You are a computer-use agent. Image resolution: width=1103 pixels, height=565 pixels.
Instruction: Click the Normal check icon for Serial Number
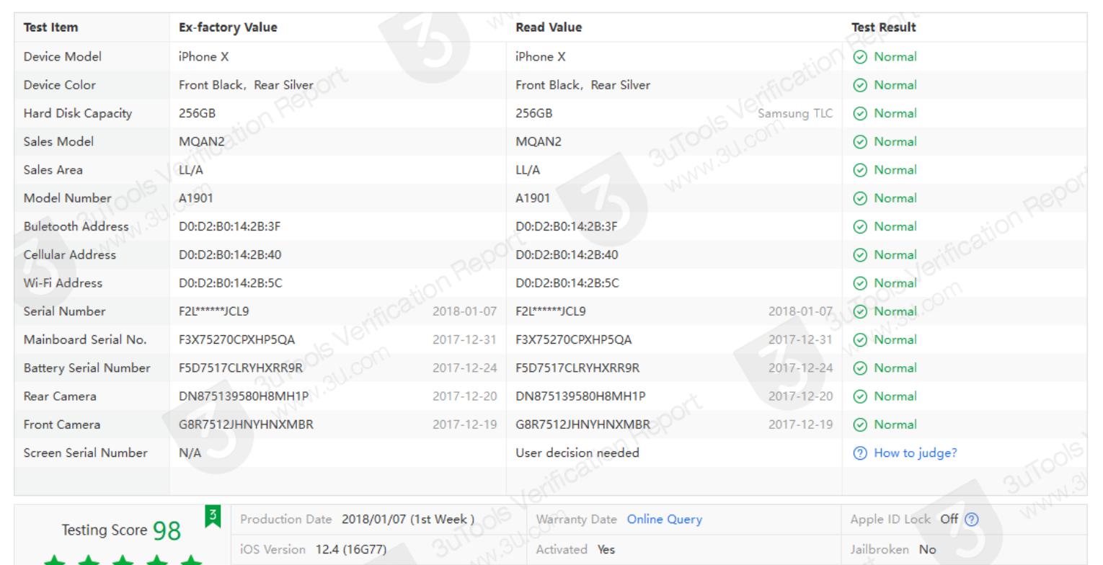coord(859,311)
